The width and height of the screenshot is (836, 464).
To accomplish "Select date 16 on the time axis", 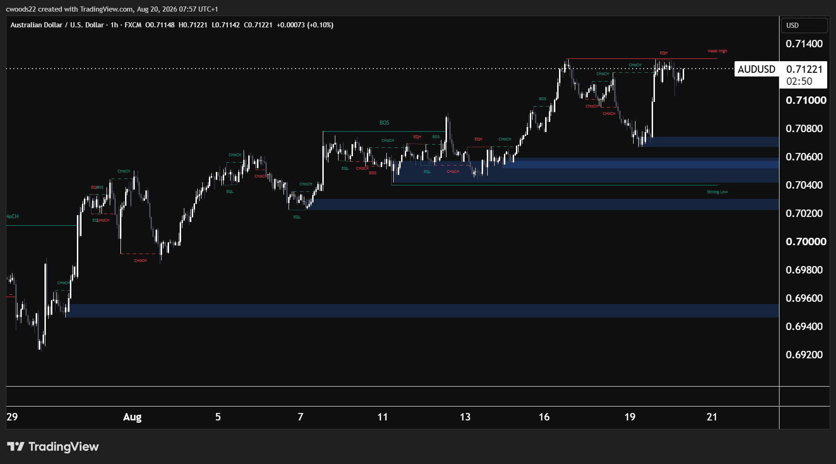I will pyautogui.click(x=544, y=417).
